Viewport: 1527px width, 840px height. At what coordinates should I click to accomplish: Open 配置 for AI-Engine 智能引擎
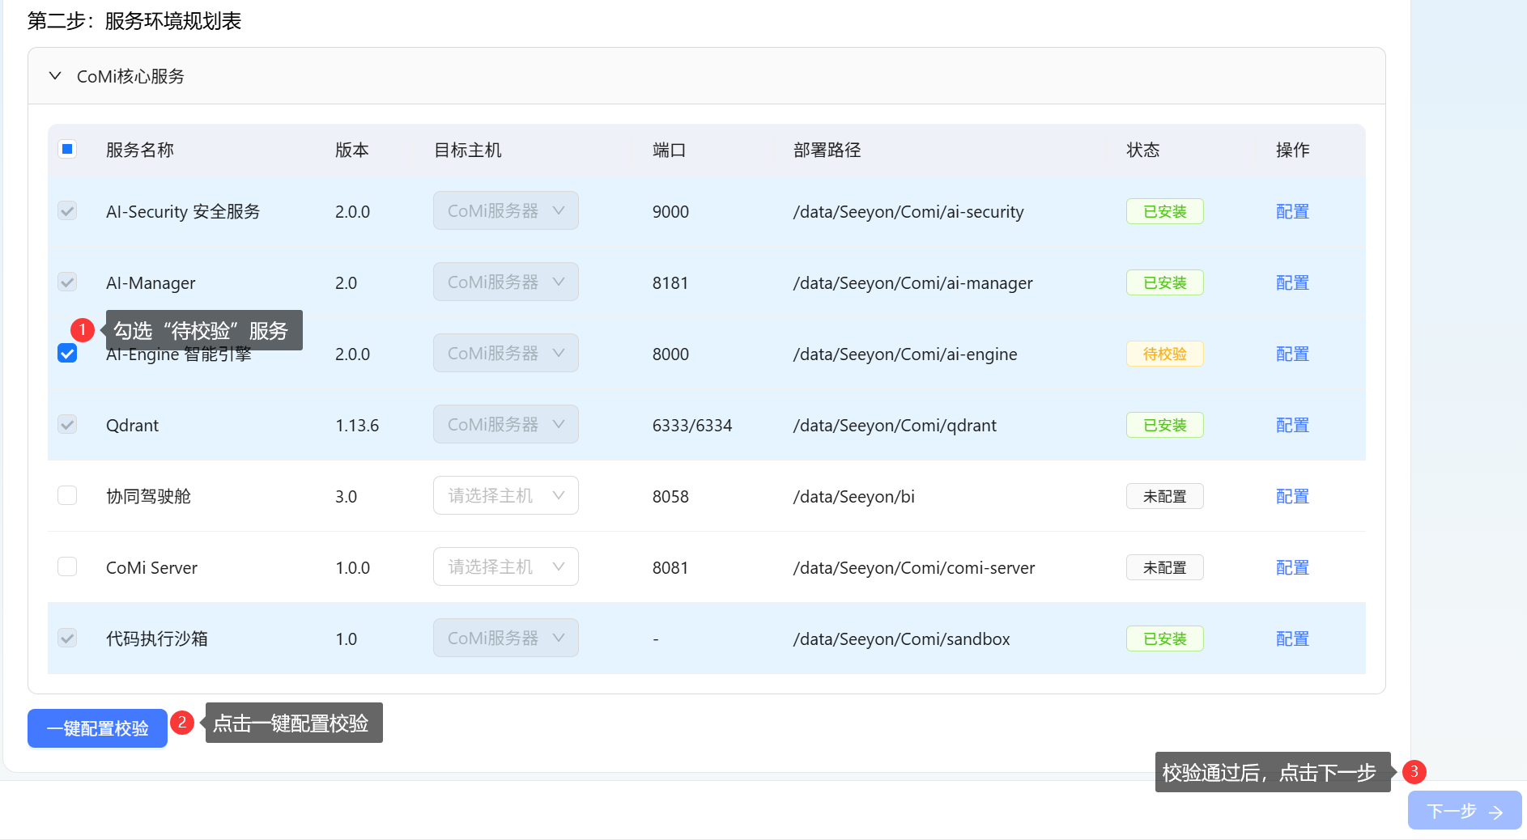click(1291, 354)
